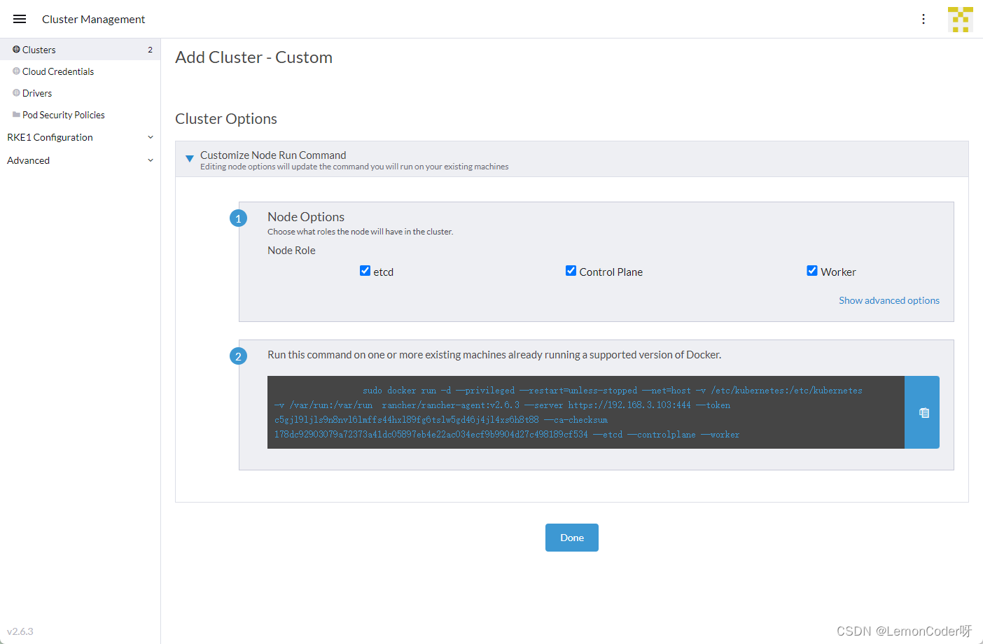Click the Cluster Options heading
The height and width of the screenshot is (644, 983).
coord(226,119)
